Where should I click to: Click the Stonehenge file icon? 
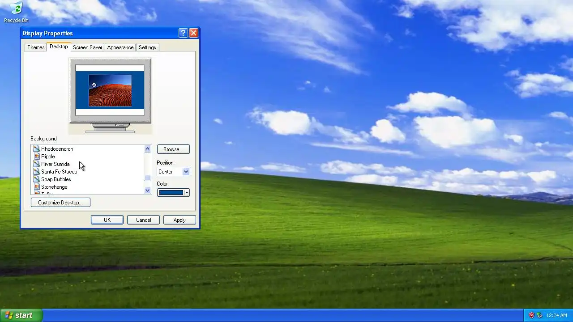pyautogui.click(x=37, y=187)
